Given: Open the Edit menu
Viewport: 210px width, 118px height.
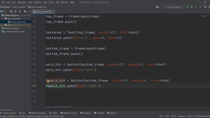Looking at the screenshot, I should point(8,2).
